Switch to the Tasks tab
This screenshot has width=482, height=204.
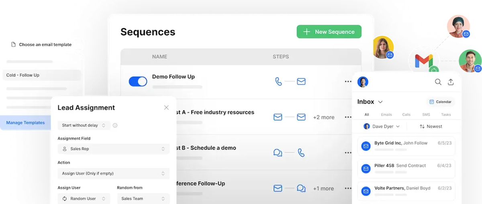[446, 114]
